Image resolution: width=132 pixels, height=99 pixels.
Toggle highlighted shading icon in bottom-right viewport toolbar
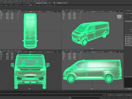coord(93,52)
